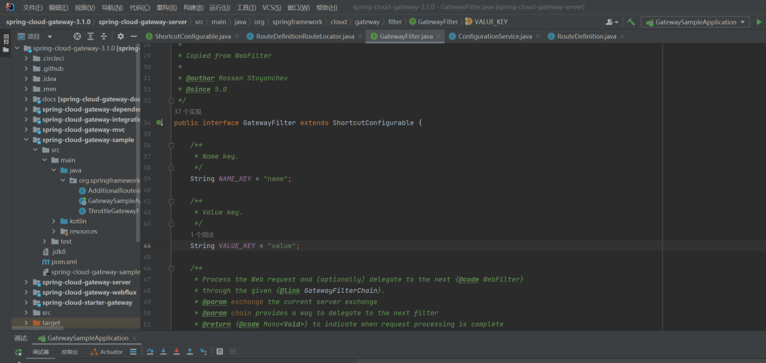This screenshot has height=363, width=766.
Task: Click the Actuator tab icon in debug panel
Action: (x=94, y=352)
